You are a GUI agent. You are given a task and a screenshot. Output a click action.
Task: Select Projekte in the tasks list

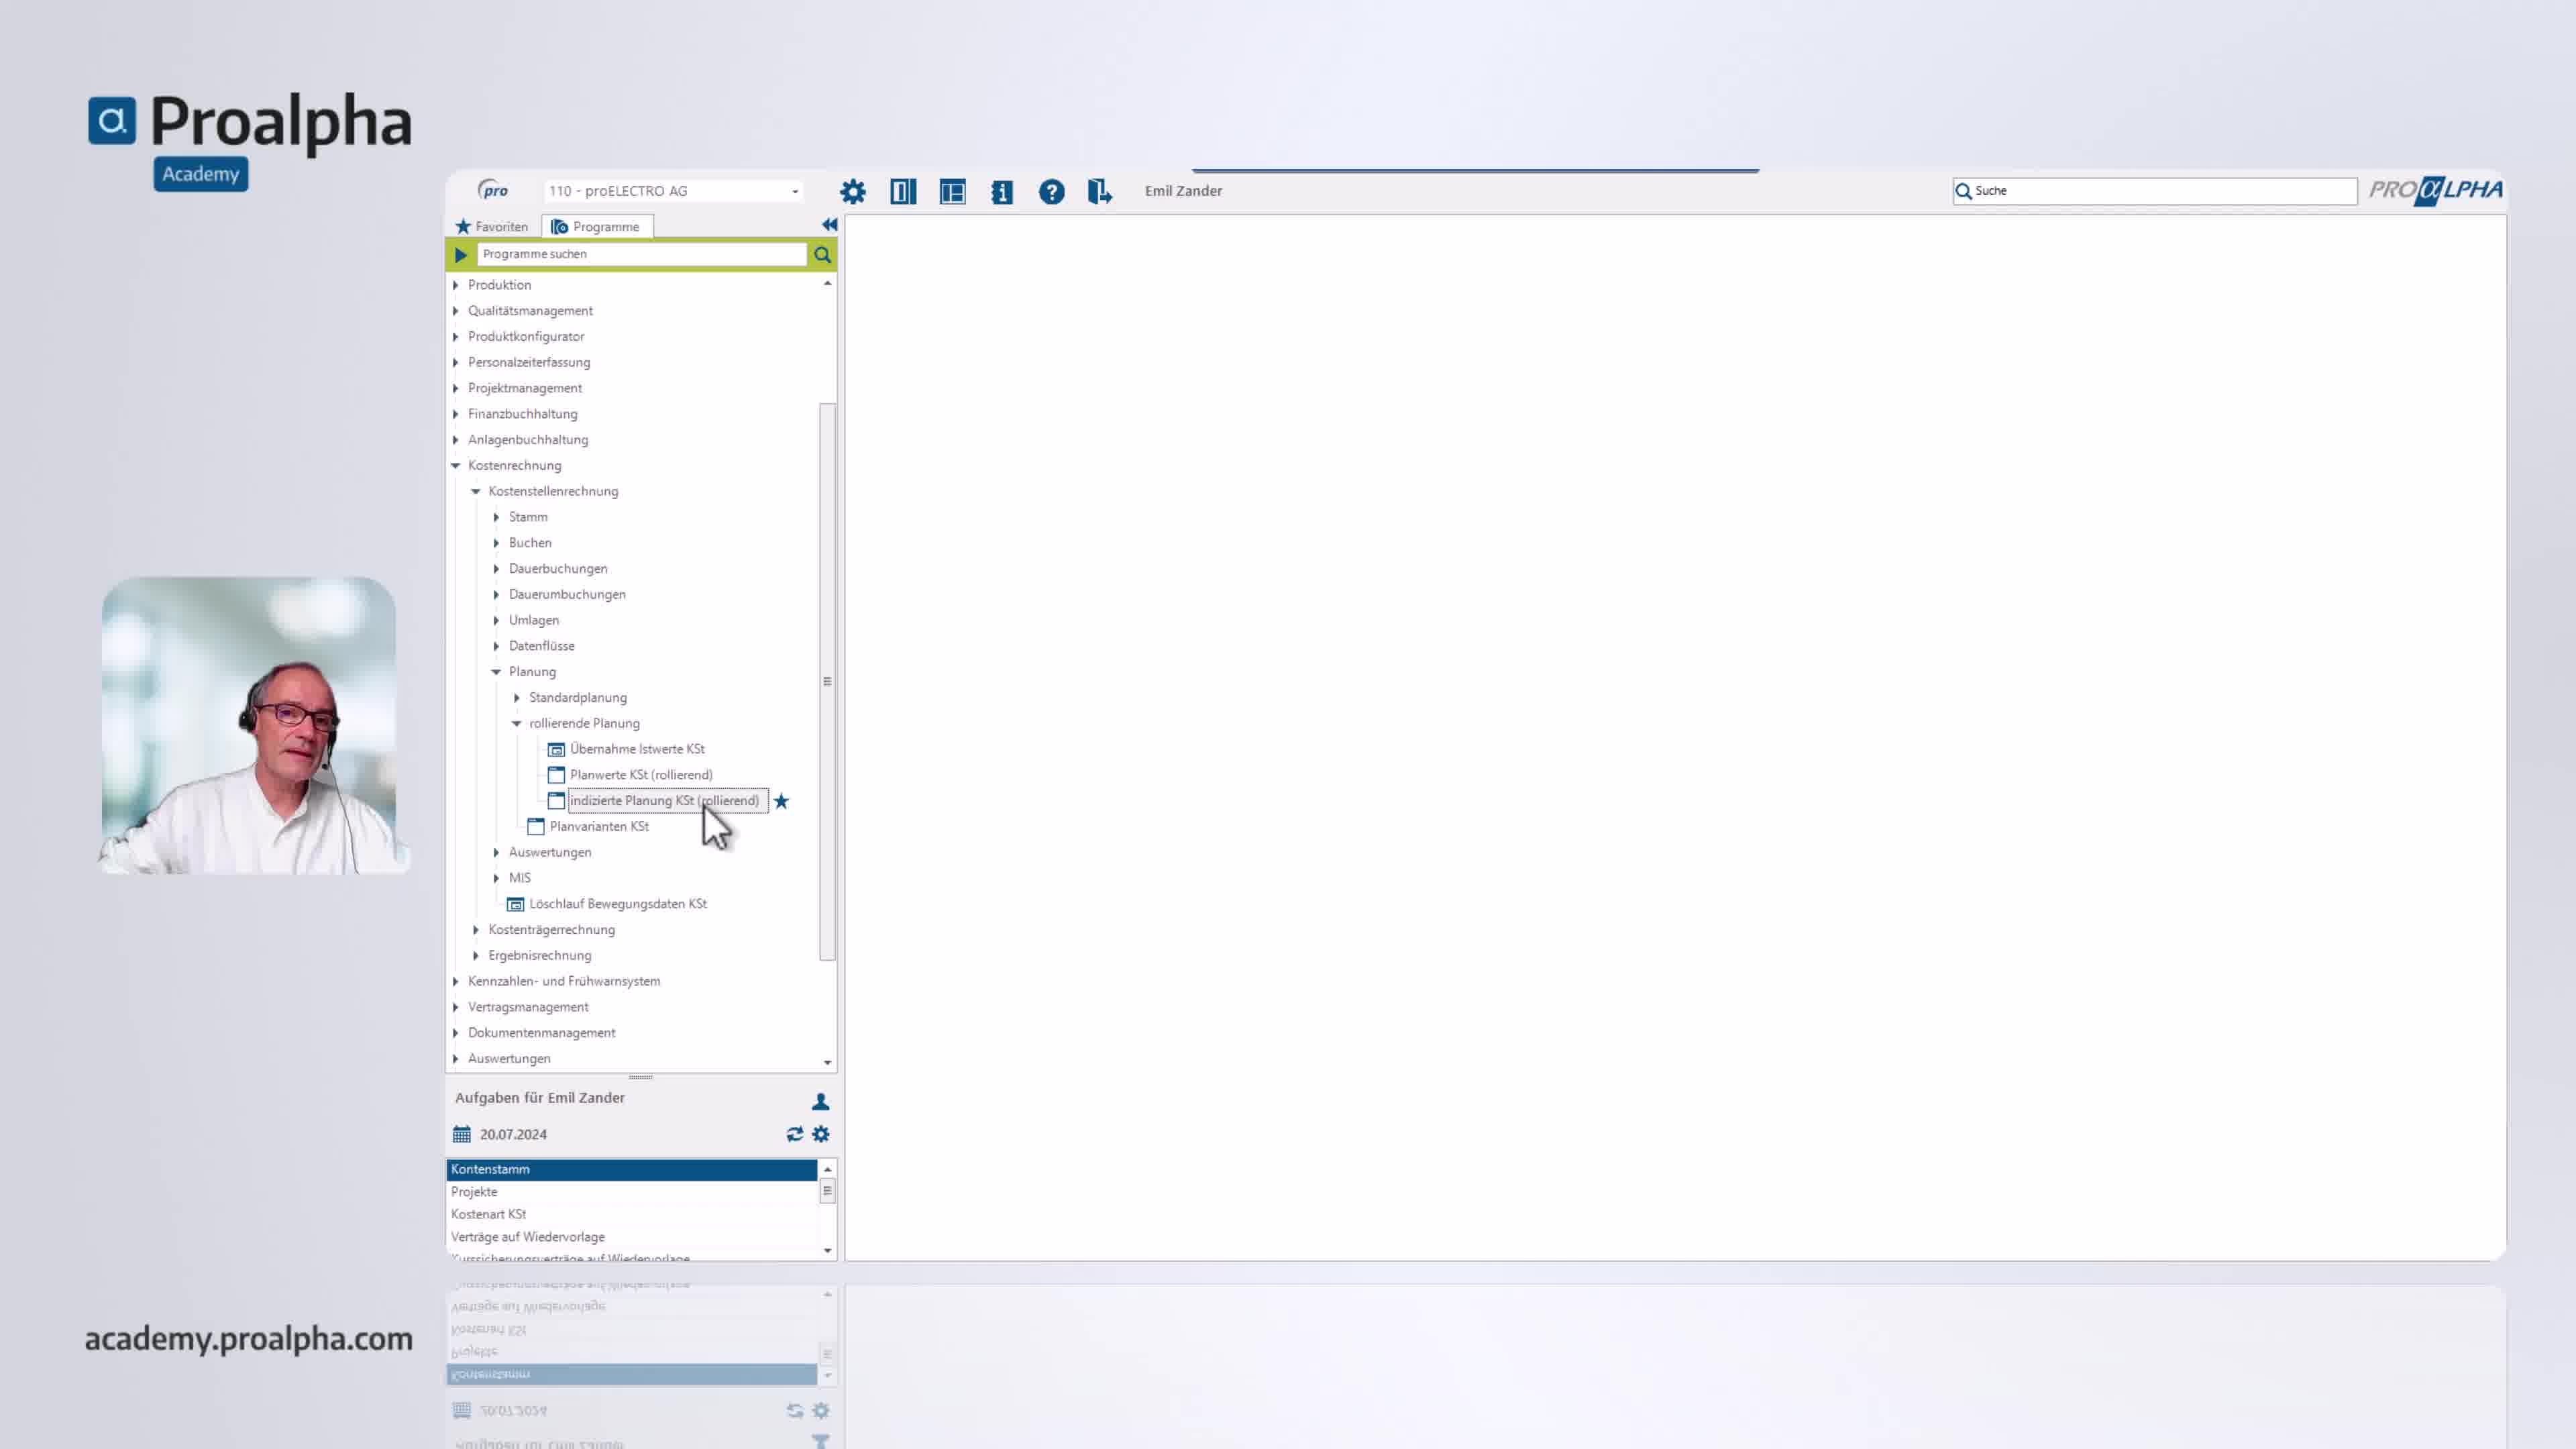pyautogui.click(x=474, y=1192)
